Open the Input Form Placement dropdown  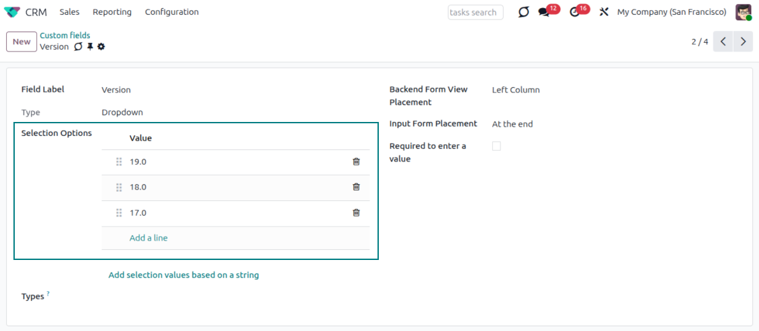[512, 124]
